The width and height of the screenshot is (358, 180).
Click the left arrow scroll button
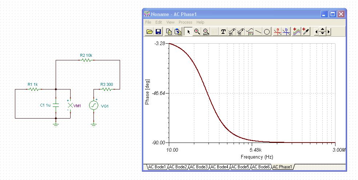click(x=316, y=32)
